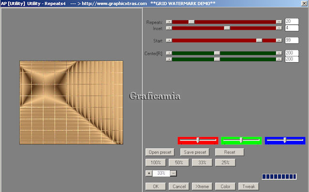Click the left arrow of the Repeats slider
Viewport: 309px width, 192px height.
[x=169, y=22]
